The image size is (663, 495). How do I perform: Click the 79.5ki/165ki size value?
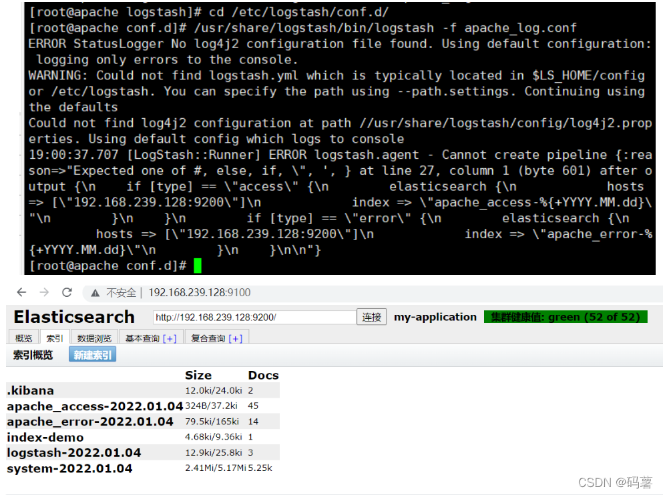point(212,422)
